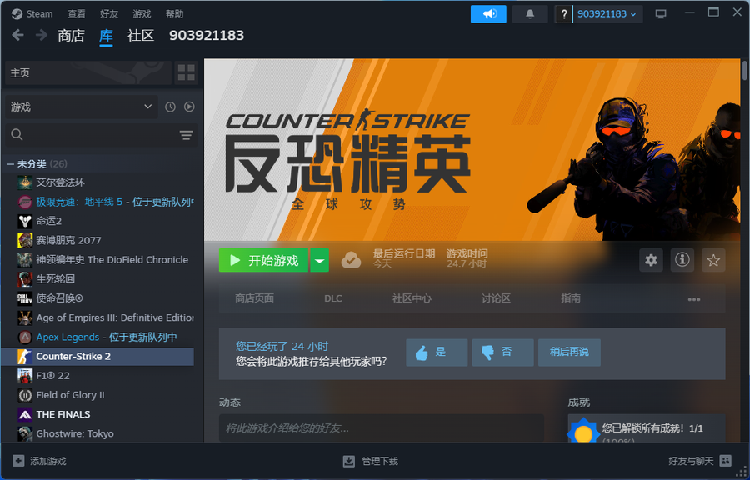Open the 指南 link

coord(571,298)
